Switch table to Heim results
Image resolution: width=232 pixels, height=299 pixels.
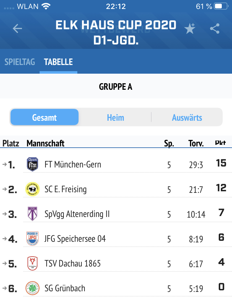[115, 118]
